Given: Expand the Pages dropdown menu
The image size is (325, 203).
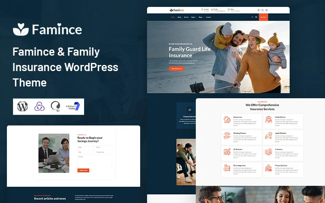Looking at the screenshot, I should pos(193,17).
